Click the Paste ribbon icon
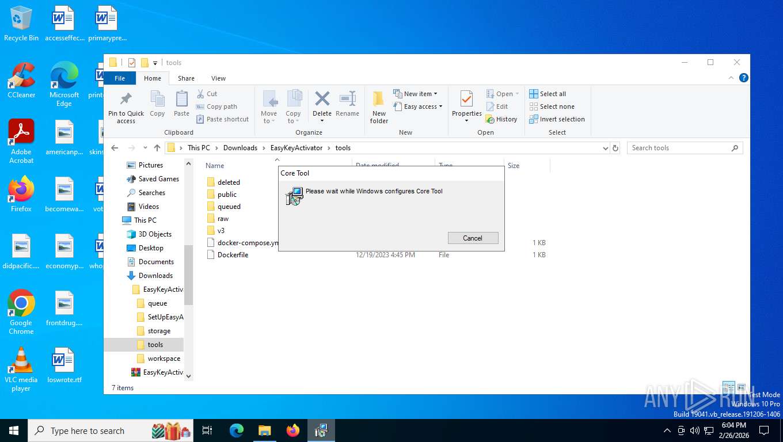Screen dimensions: 783x442 tap(181, 104)
